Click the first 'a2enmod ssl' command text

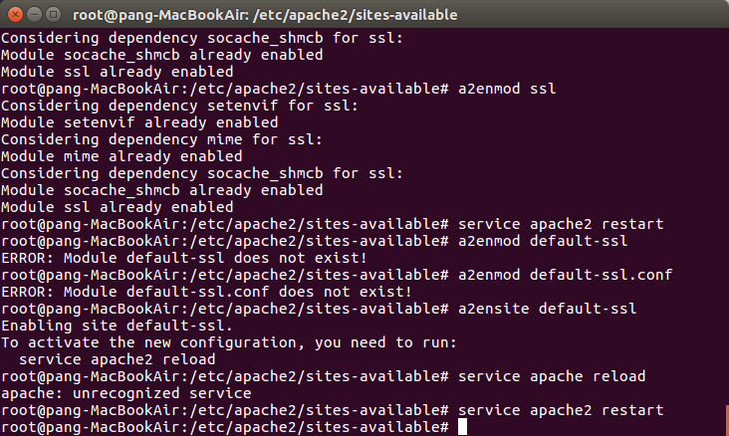click(x=507, y=89)
